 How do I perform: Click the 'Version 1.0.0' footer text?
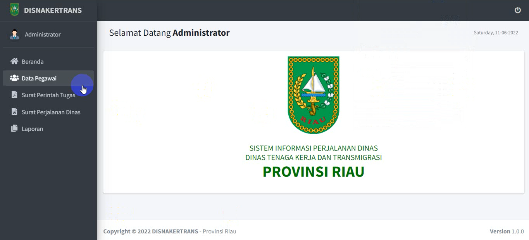pos(507,231)
